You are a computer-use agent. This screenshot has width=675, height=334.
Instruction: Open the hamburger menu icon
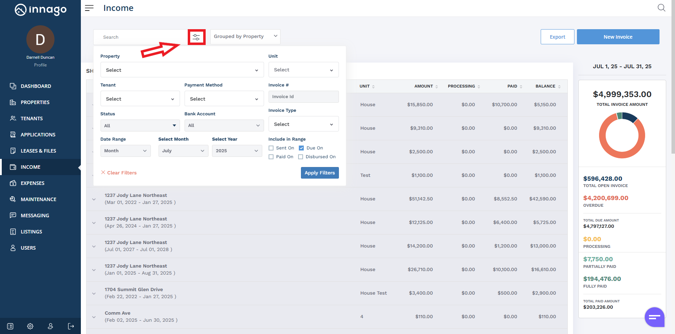[x=89, y=8]
